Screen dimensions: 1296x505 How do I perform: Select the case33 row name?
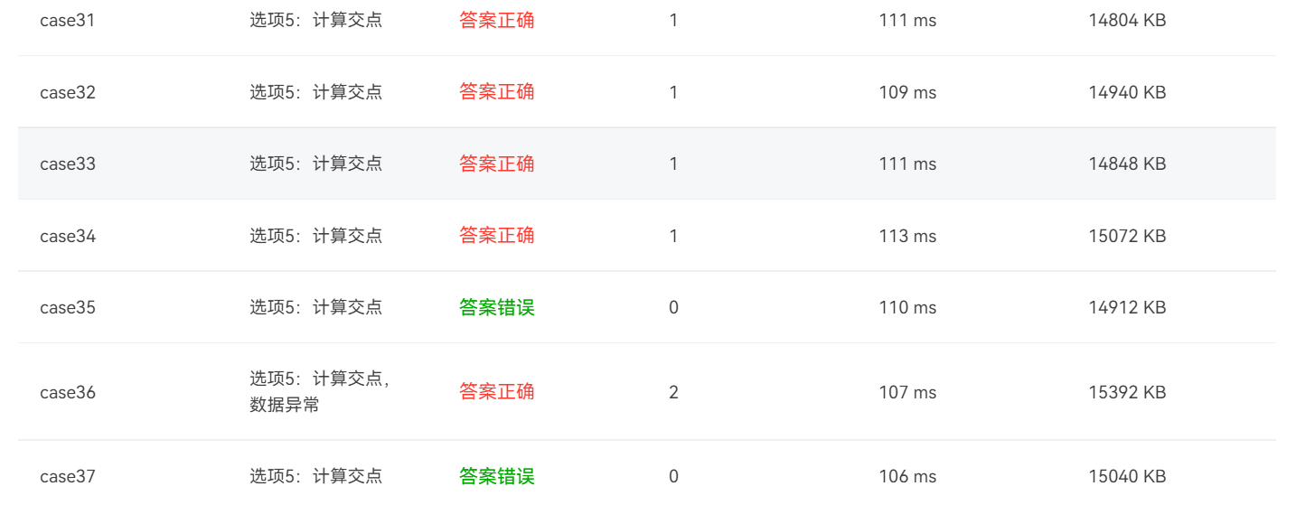pos(68,164)
